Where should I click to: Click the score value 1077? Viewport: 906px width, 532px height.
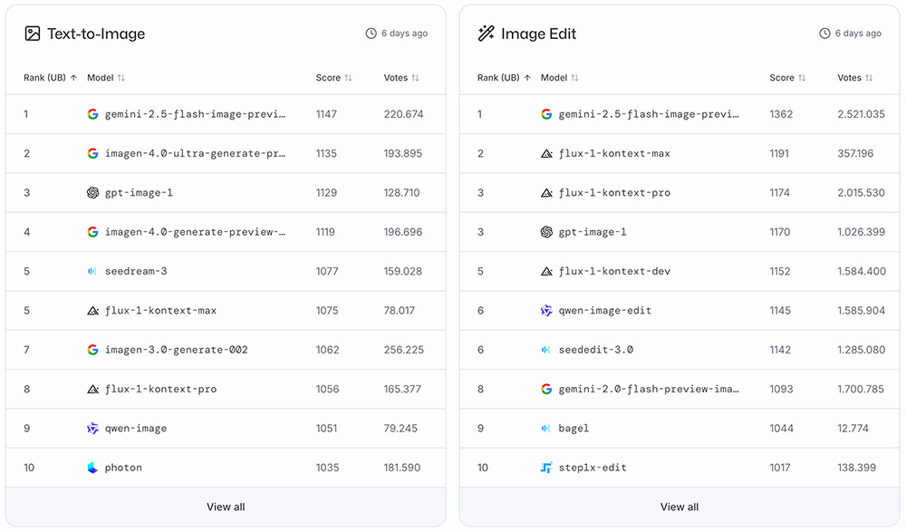click(327, 272)
